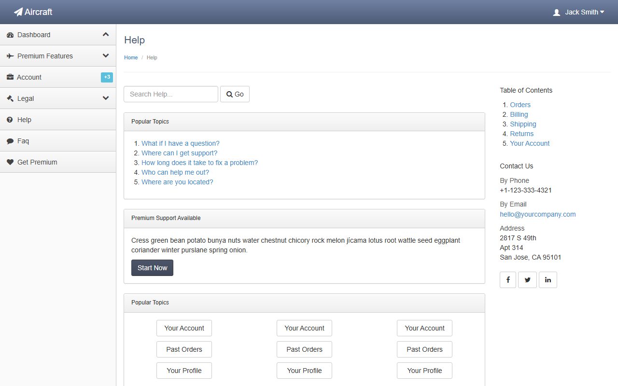
Task: Follow the Home breadcrumb link
Action: pos(131,57)
